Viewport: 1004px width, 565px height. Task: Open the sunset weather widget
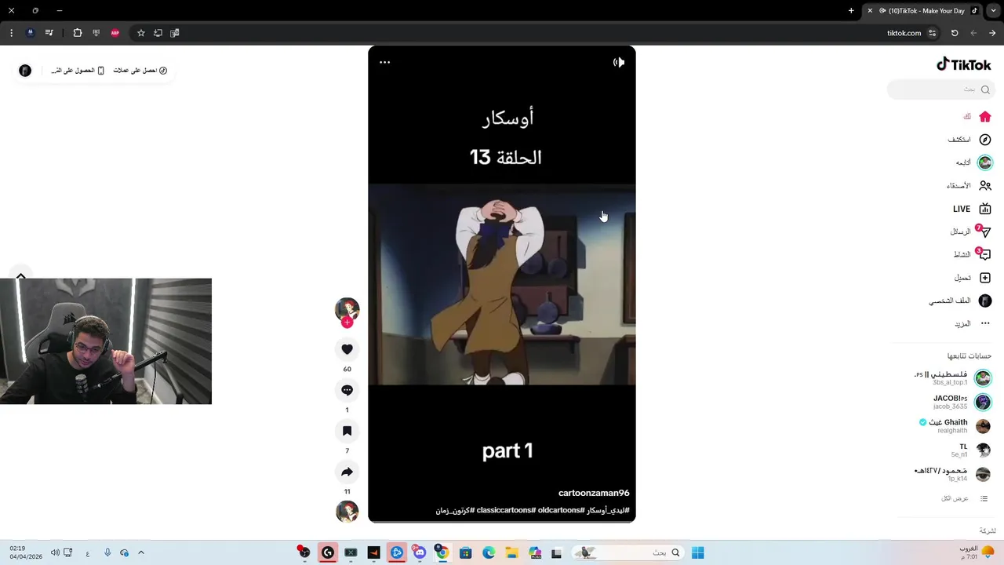977,552
